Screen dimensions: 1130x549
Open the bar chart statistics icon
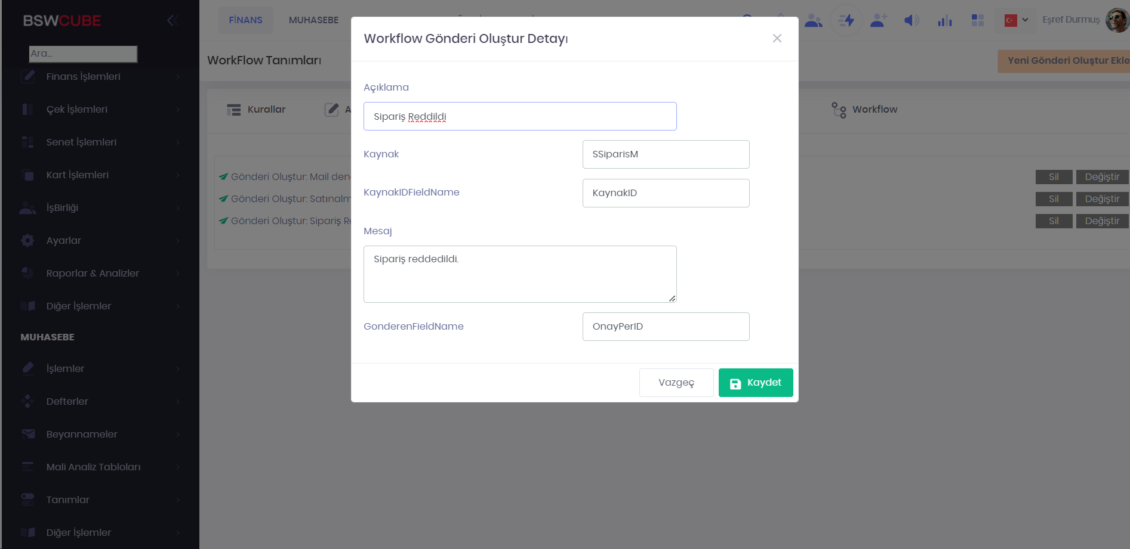[x=944, y=21]
